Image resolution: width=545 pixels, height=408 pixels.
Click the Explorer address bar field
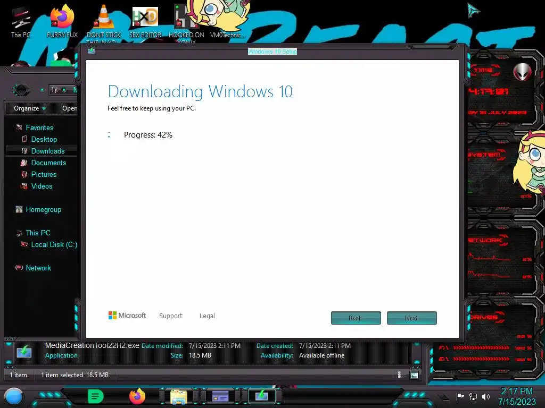tap(63, 90)
